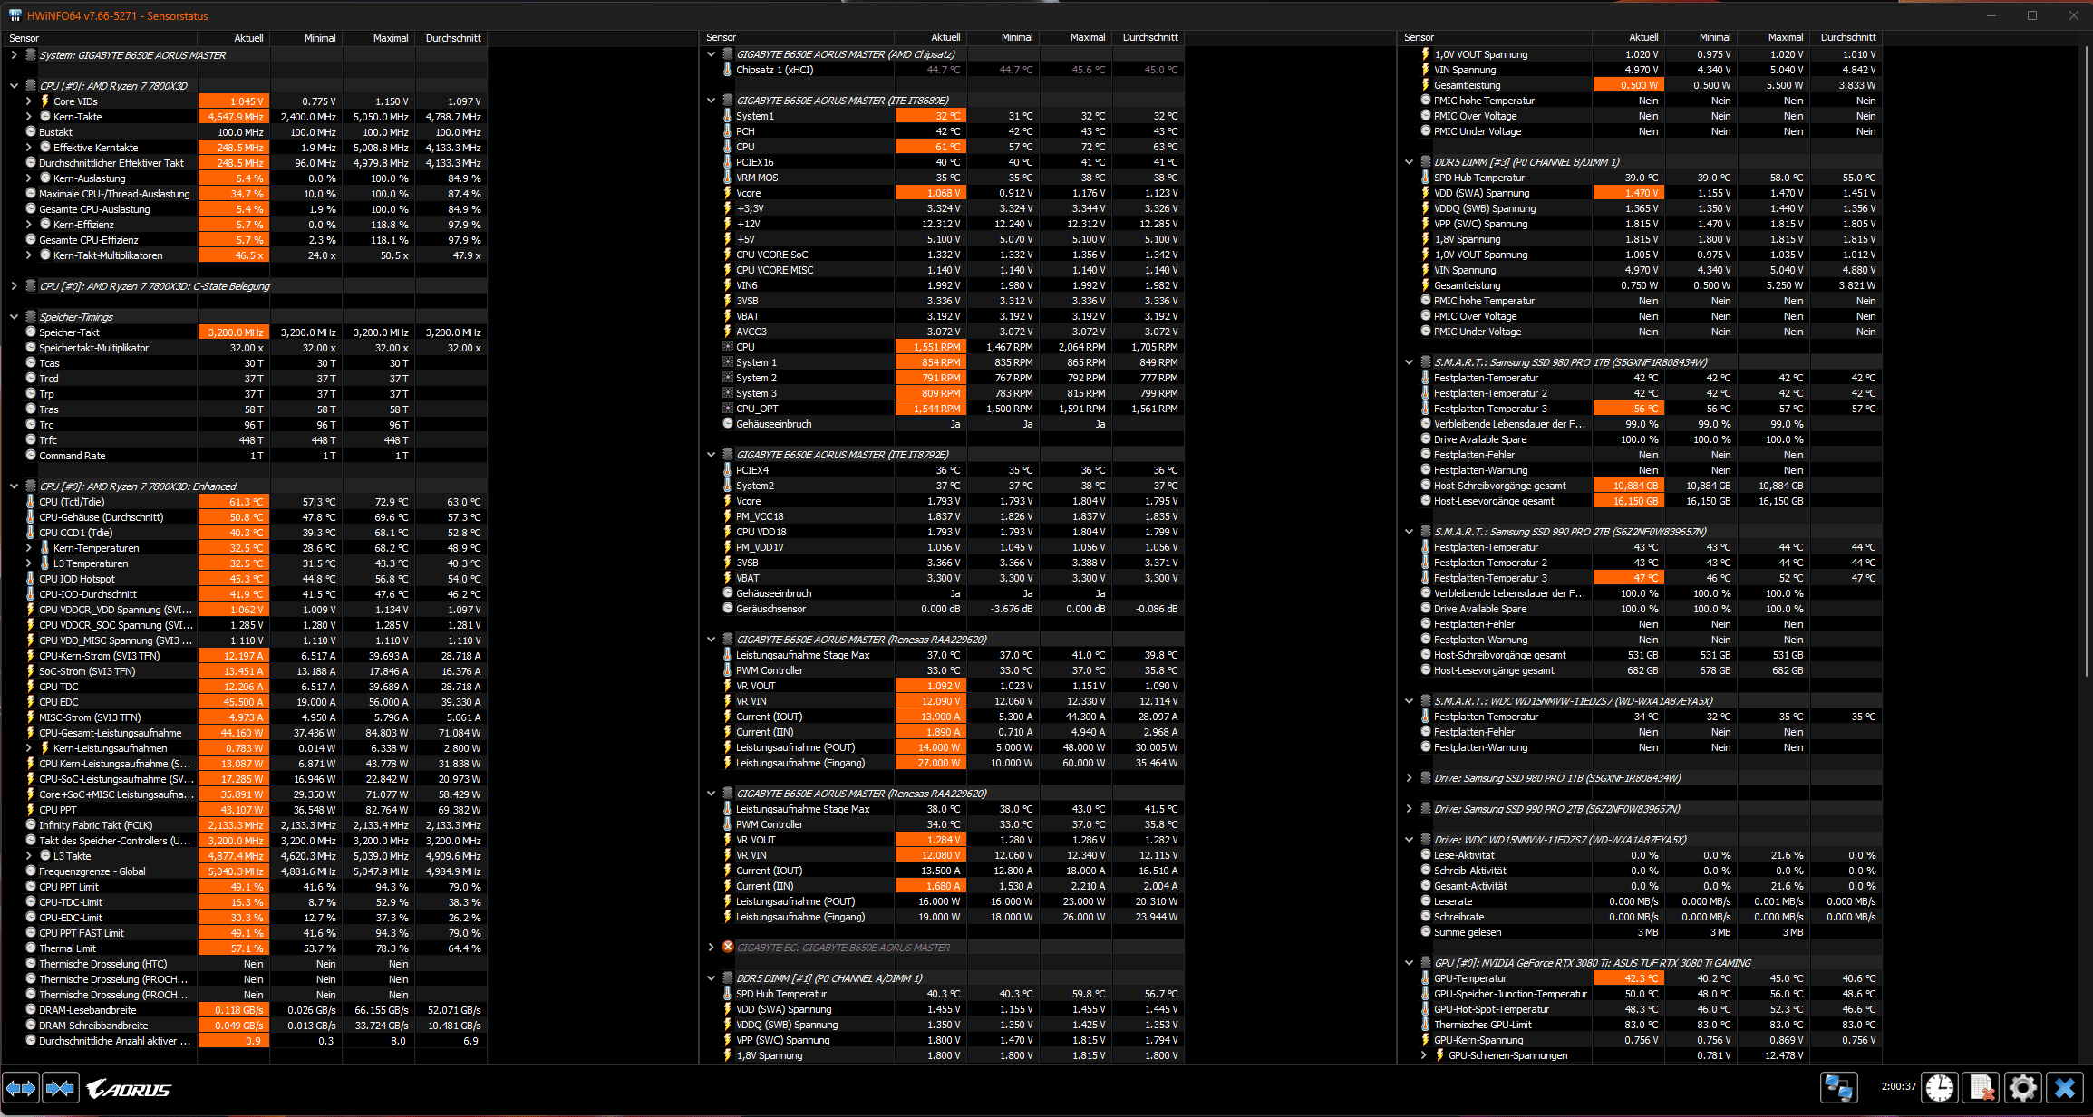Click Minimal column header in middle panel
The height and width of the screenshot is (1117, 2093).
[1003, 37]
